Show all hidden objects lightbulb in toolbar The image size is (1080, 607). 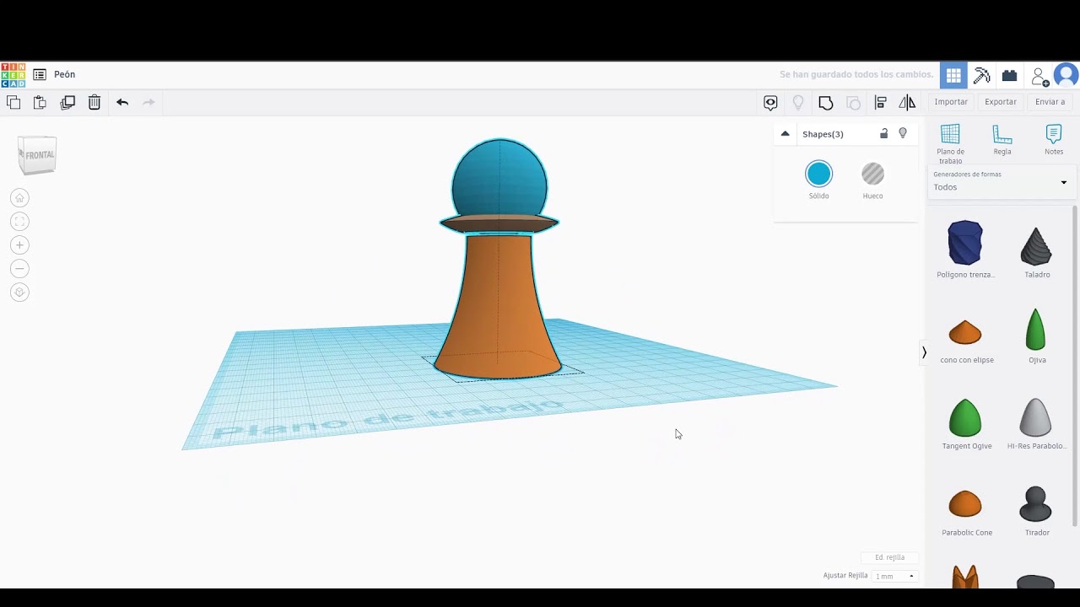click(x=798, y=103)
